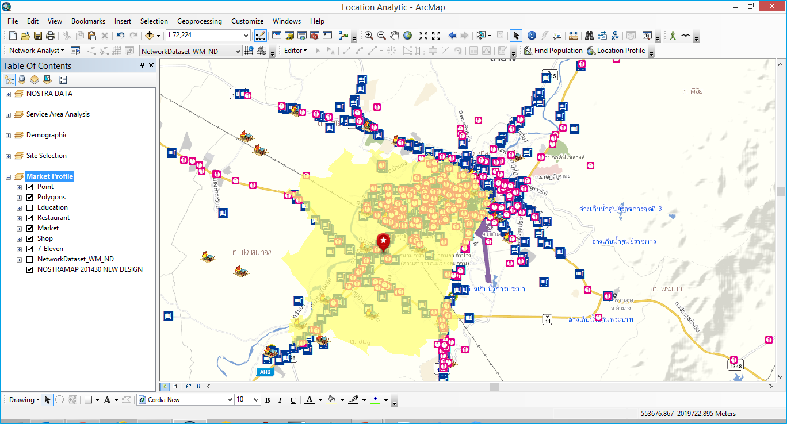Image resolution: width=787 pixels, height=424 pixels.
Task: Click the Location Profile tool
Action: click(616, 51)
